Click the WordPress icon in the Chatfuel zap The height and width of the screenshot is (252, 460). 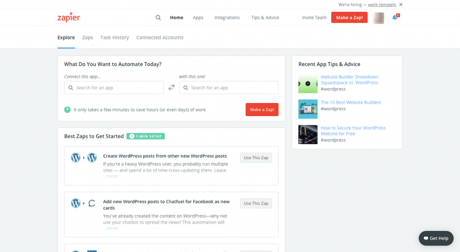click(x=75, y=203)
